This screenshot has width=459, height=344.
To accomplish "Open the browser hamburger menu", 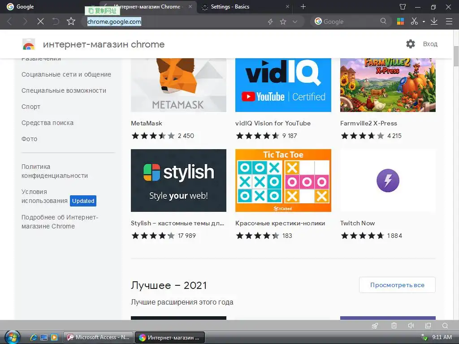I will 449,21.
